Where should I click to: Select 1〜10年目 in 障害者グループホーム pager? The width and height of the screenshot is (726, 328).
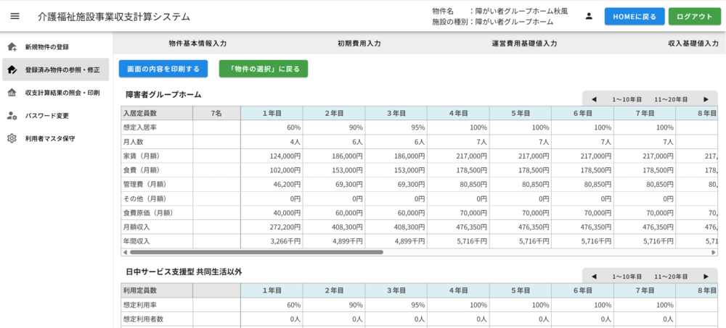627,99
